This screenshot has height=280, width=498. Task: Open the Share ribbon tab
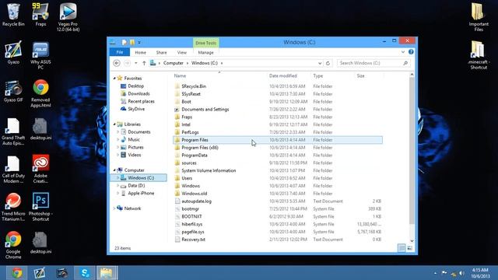[x=161, y=52]
